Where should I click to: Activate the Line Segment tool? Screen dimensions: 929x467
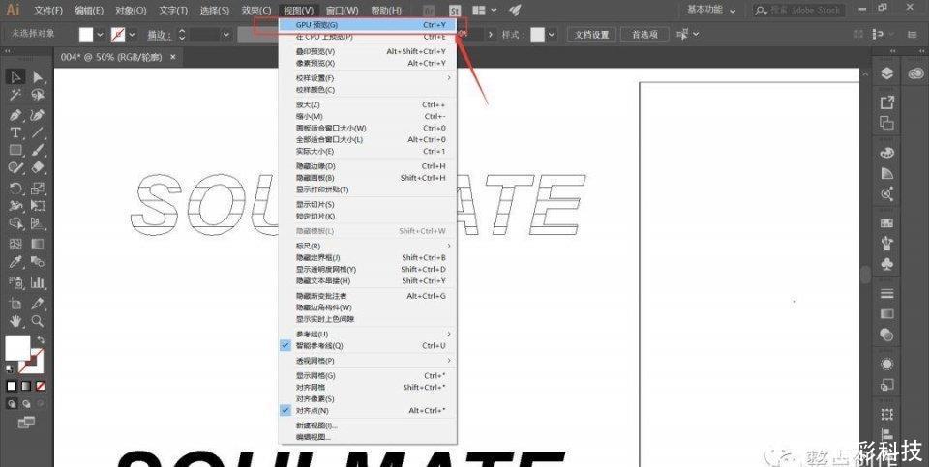pos(38,132)
